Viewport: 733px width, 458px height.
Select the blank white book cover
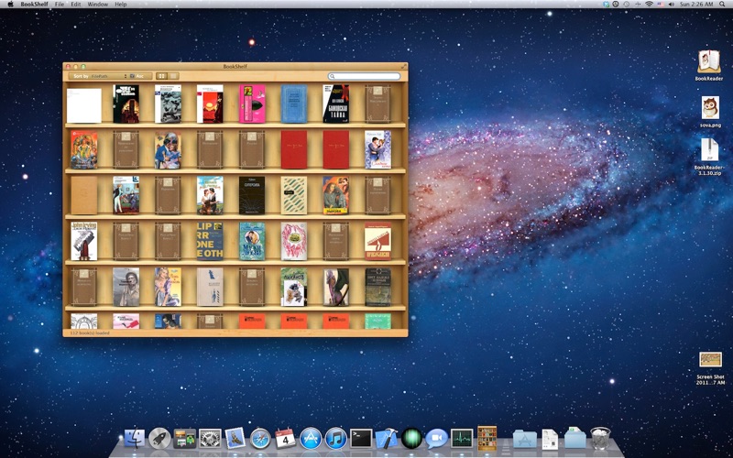84,105
